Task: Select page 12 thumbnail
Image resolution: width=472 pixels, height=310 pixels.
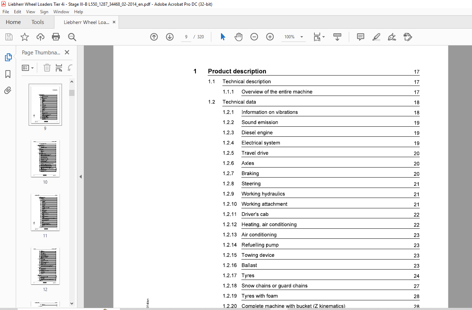Action: pyautogui.click(x=45, y=266)
